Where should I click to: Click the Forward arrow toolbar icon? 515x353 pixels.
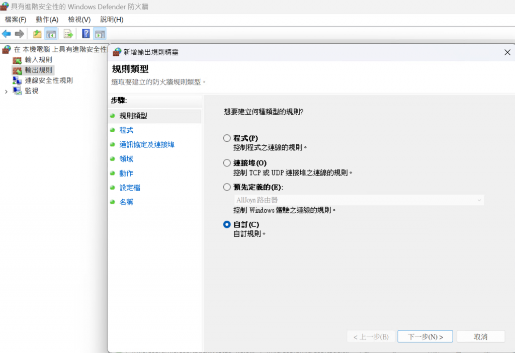tap(20, 34)
